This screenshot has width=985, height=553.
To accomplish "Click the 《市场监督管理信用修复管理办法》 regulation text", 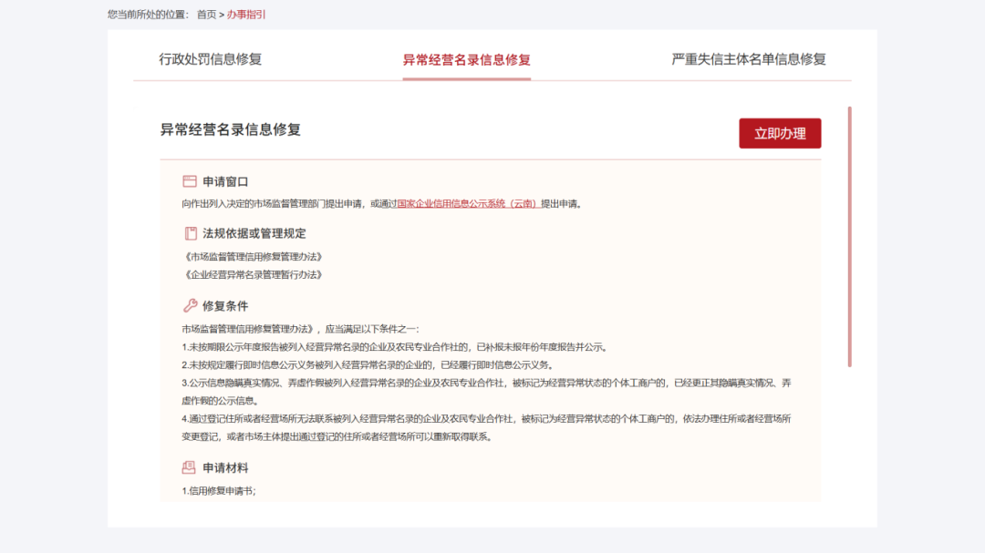I will [x=253, y=256].
